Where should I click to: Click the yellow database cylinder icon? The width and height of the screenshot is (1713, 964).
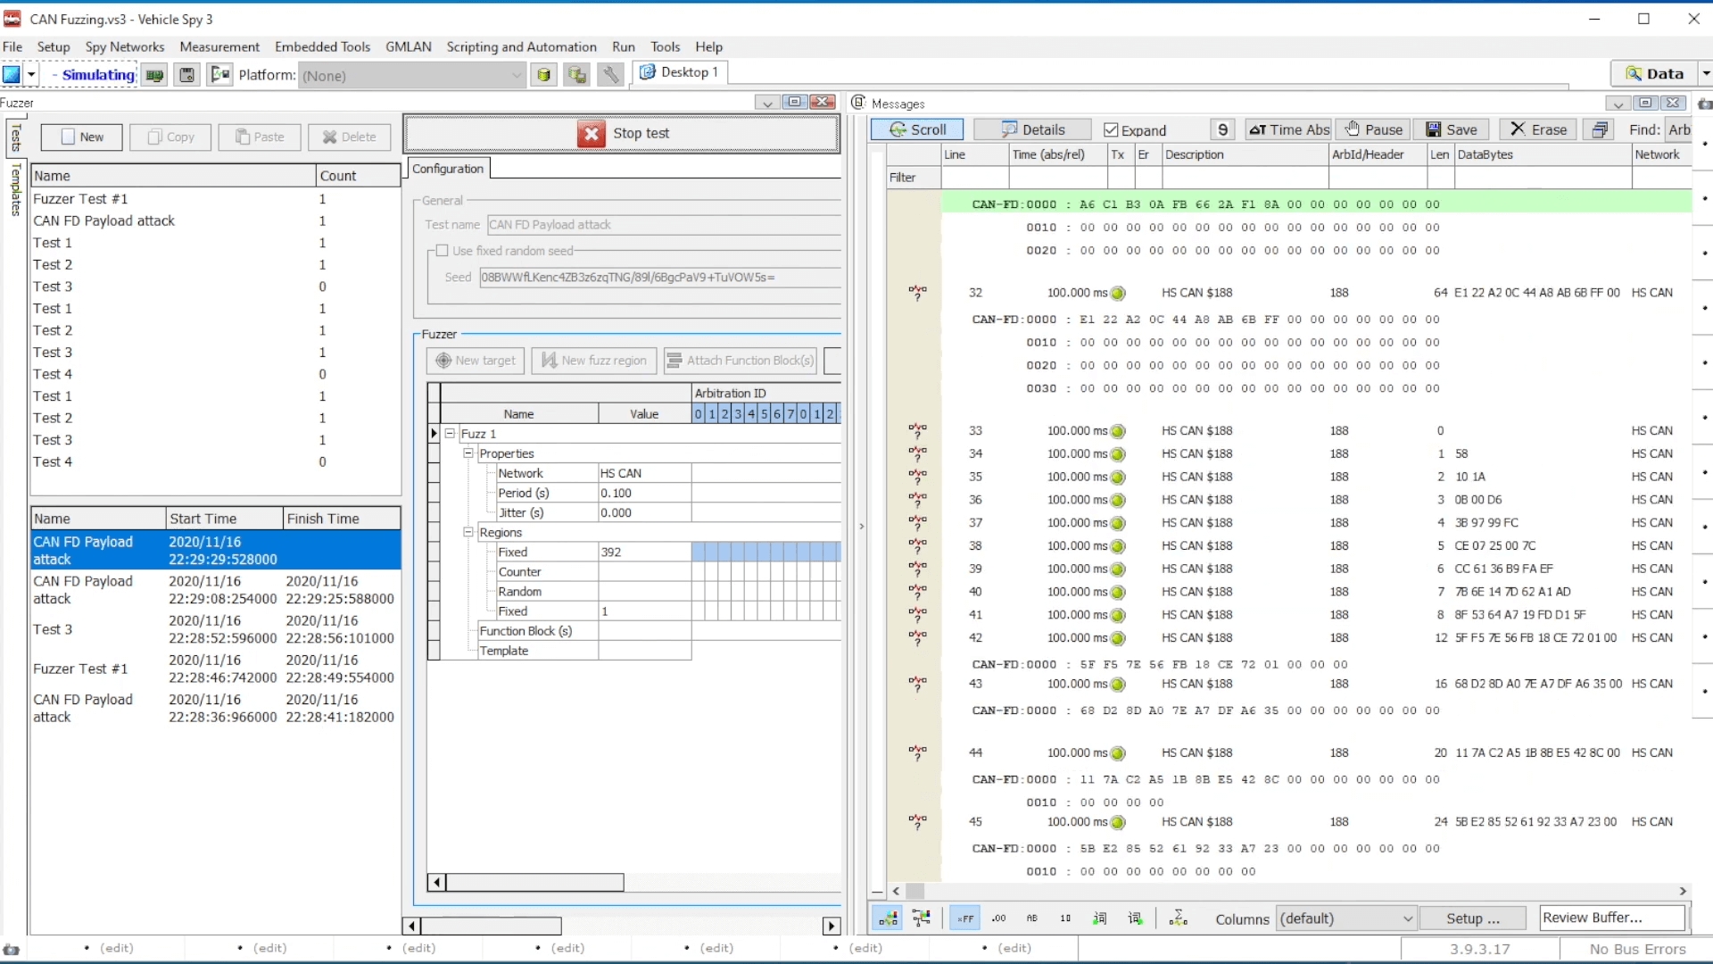543,75
